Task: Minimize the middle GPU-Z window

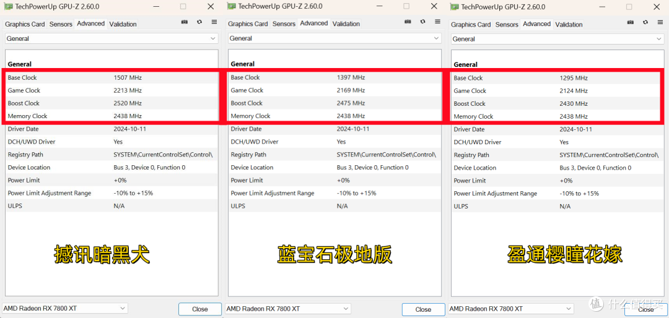Action: click(x=379, y=6)
